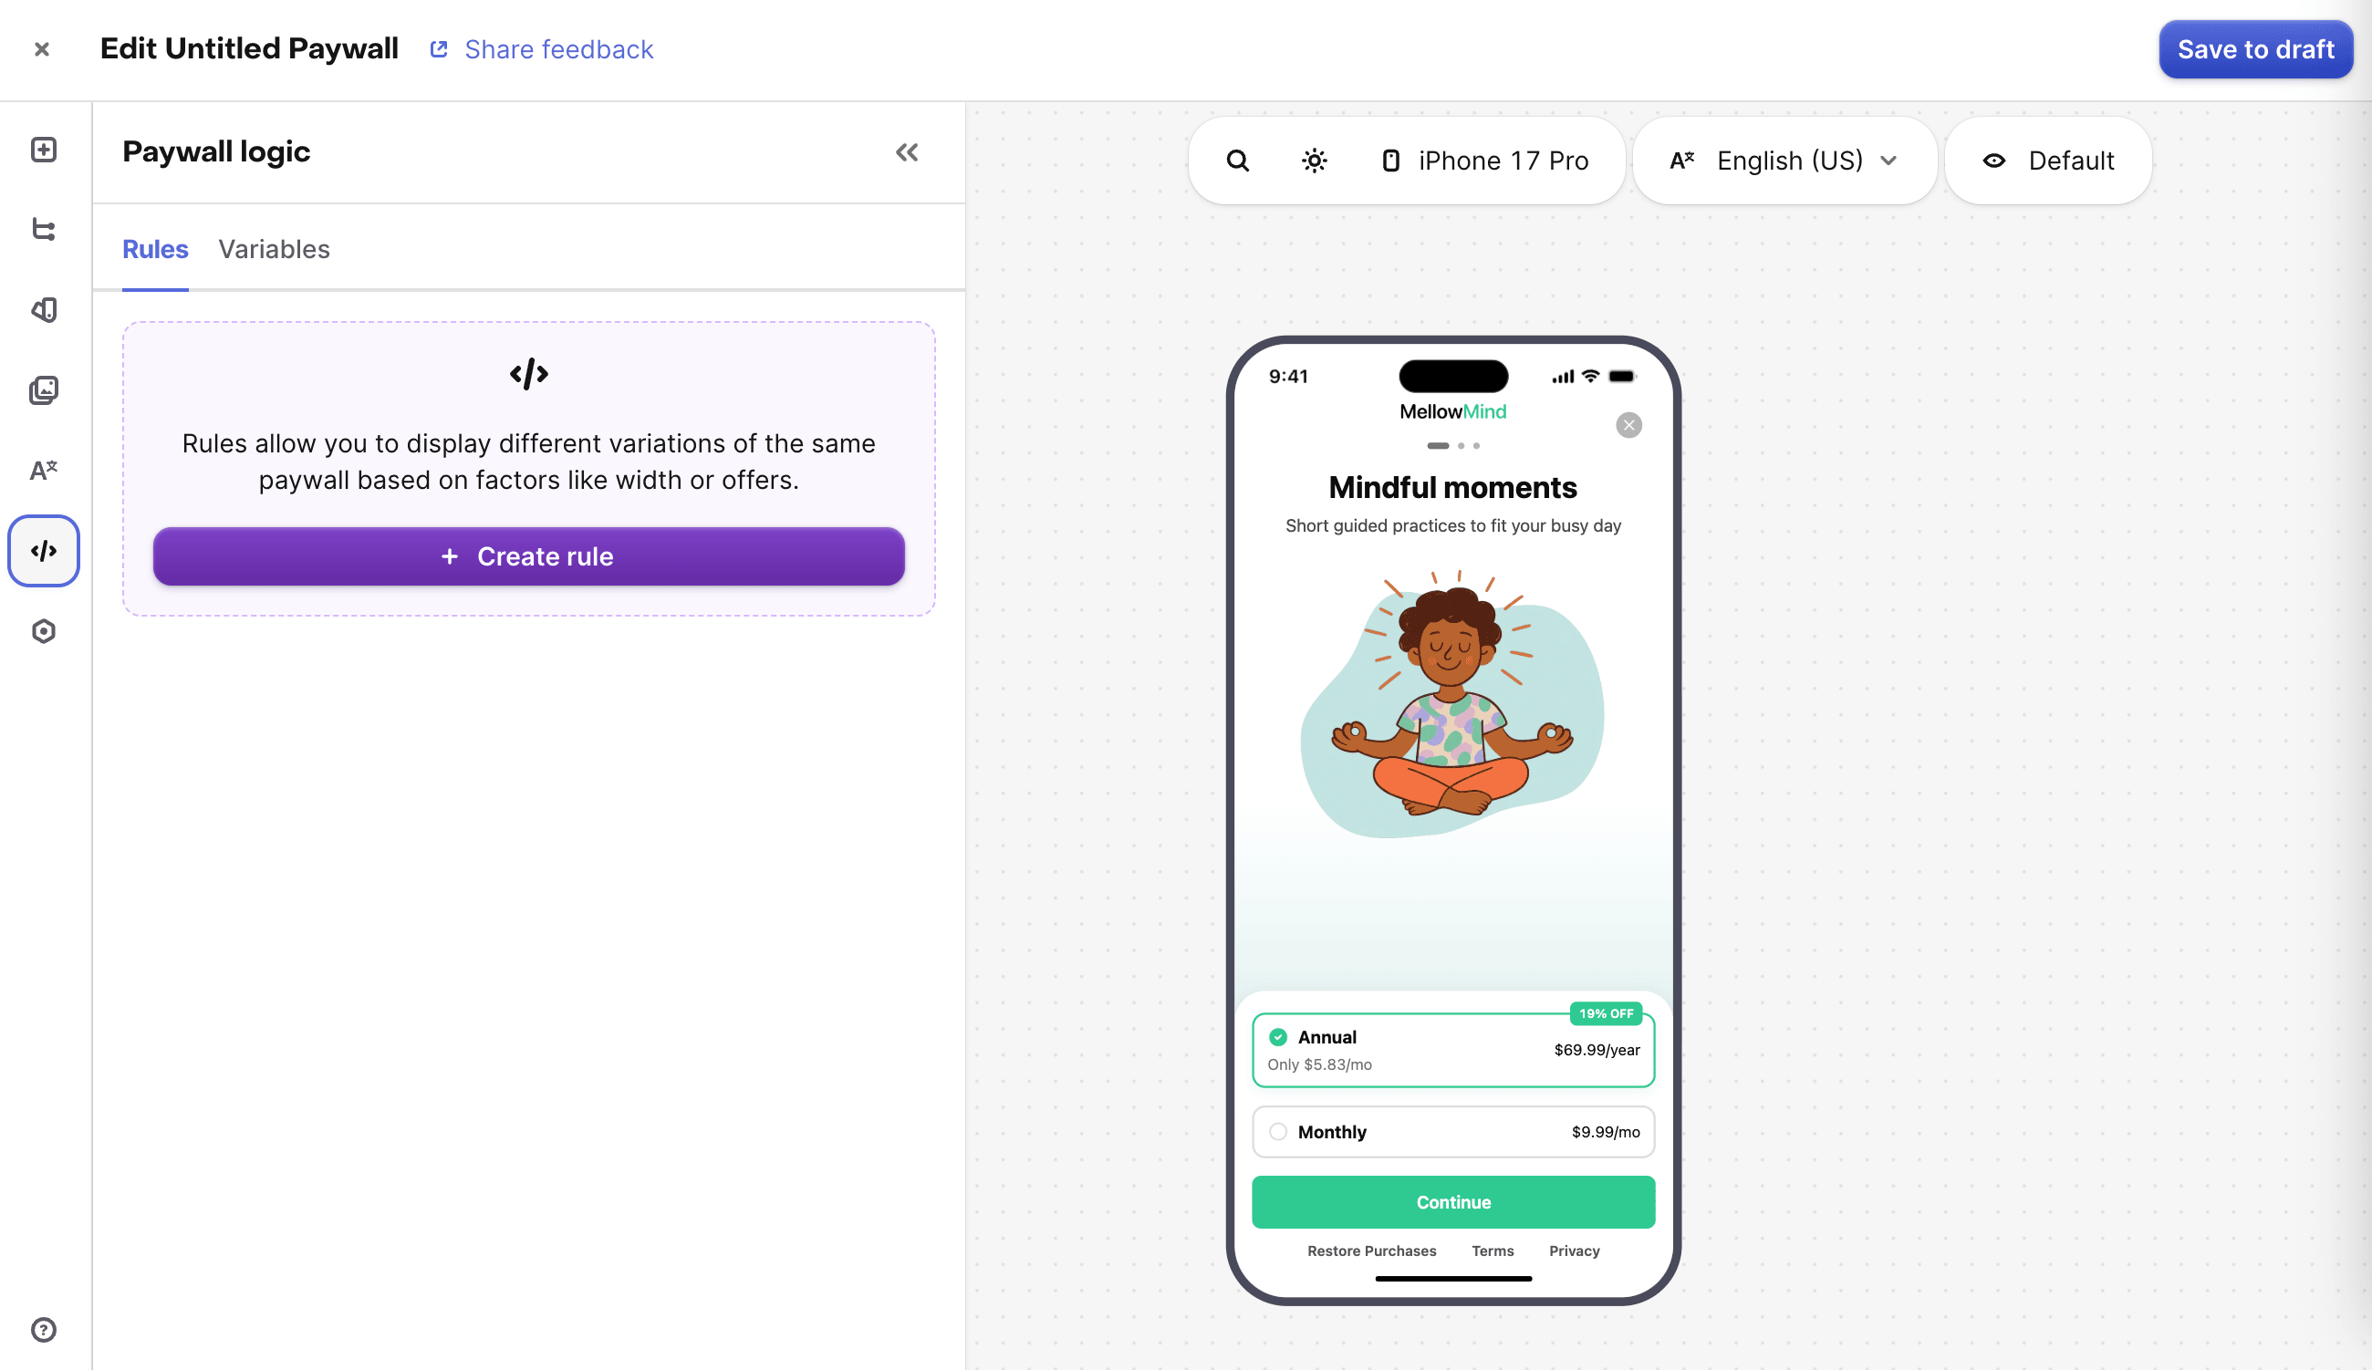Select the Rules tab
The image size is (2372, 1370).
coord(155,249)
